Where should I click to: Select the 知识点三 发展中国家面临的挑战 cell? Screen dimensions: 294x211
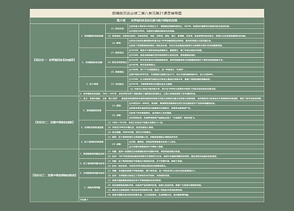pos(54,175)
